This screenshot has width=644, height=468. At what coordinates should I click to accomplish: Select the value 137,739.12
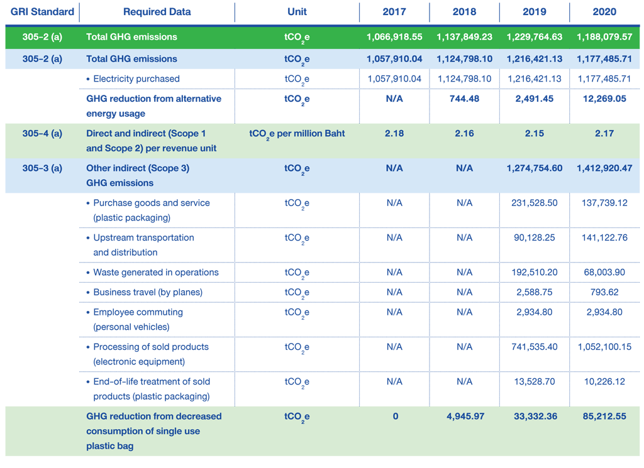coord(604,203)
